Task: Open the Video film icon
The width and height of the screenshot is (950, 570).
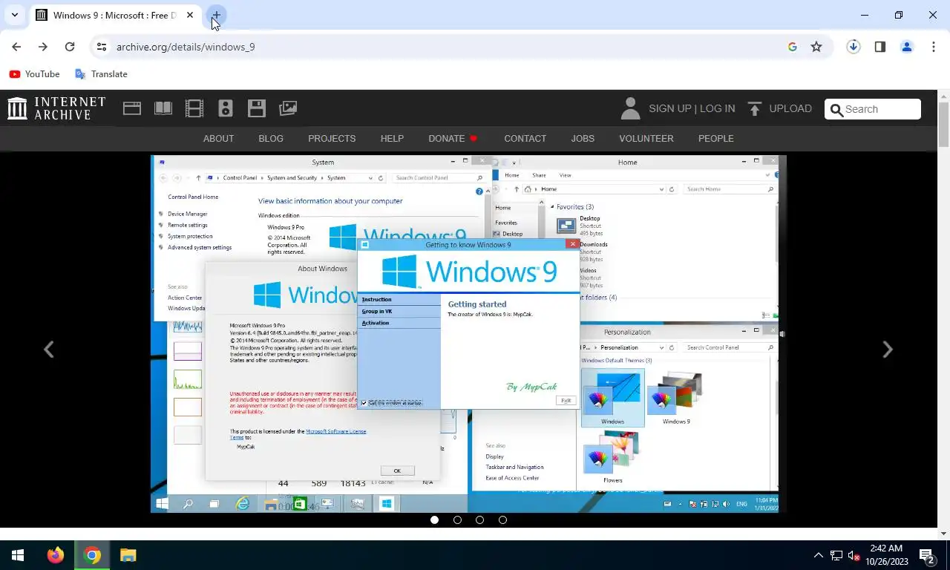Action: 194,108
